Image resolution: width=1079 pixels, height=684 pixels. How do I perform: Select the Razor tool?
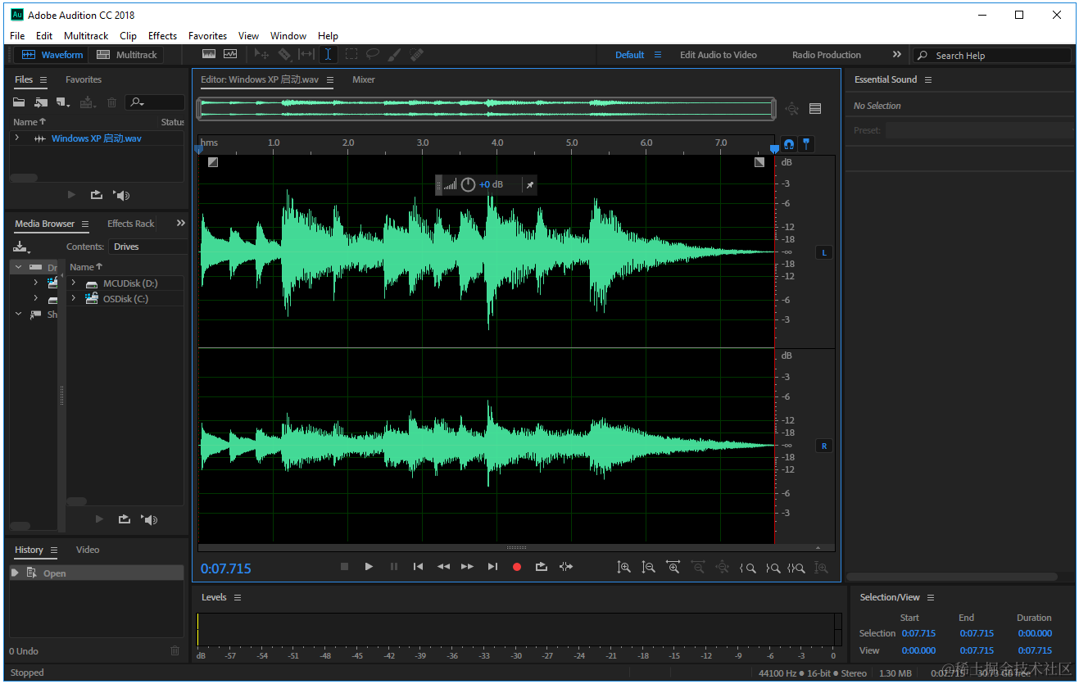click(284, 54)
